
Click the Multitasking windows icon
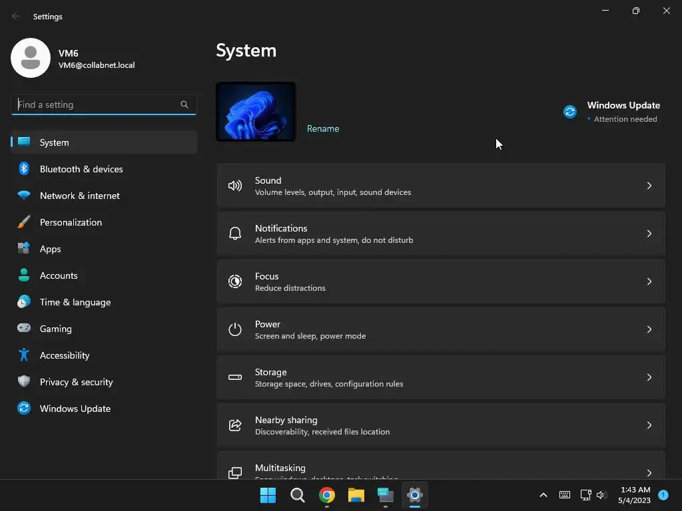[x=235, y=473]
